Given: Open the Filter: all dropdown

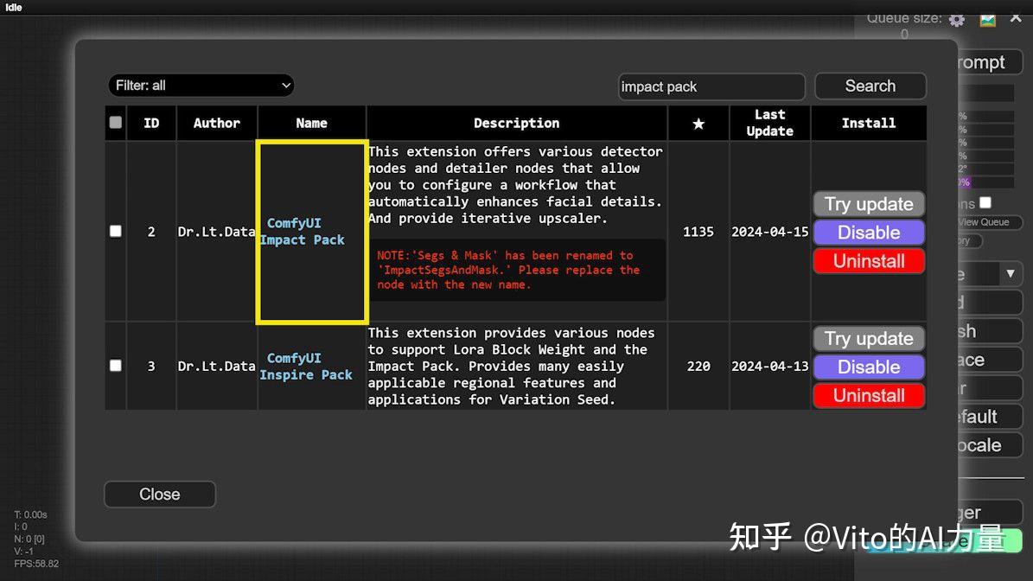Looking at the screenshot, I should click(x=201, y=85).
